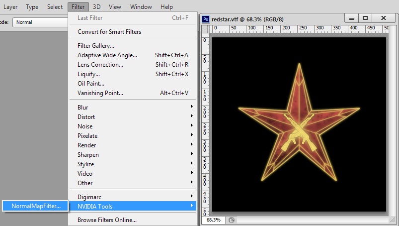The width and height of the screenshot is (399, 226).
Task: Open the Layer menu
Action: pos(10,7)
